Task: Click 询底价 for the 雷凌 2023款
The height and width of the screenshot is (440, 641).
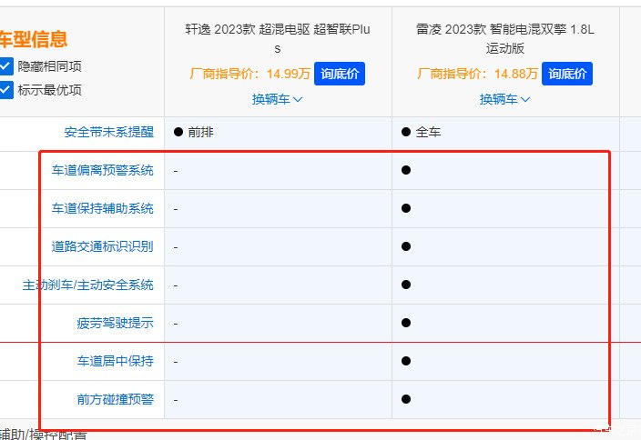Action: click(567, 74)
